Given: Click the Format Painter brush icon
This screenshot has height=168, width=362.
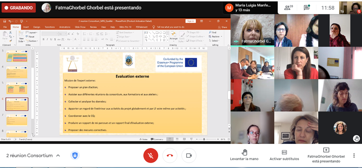Looking at the screenshot, I should [x=10, y=41].
